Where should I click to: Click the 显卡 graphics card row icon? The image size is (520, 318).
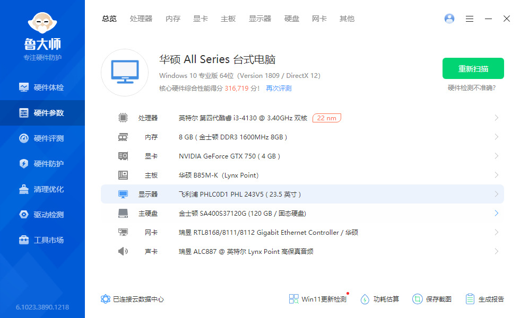pyautogui.click(x=123, y=156)
